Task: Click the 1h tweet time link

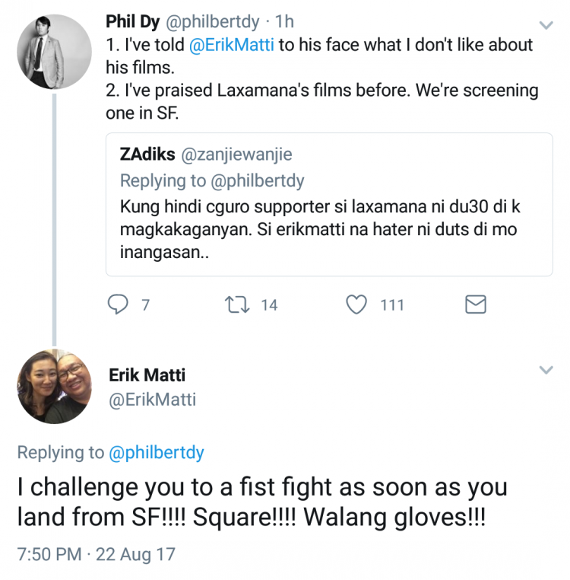Action: (x=285, y=21)
